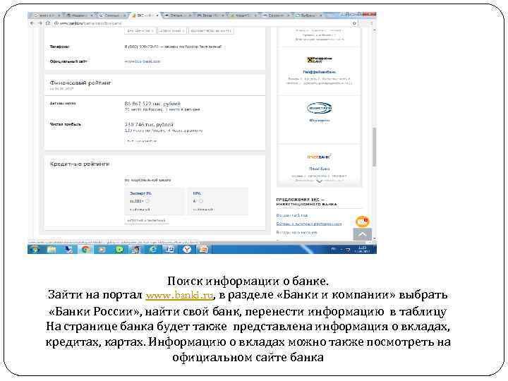Click the Pliusbank logo
This screenshot has width=508, height=381.
coord(319,157)
